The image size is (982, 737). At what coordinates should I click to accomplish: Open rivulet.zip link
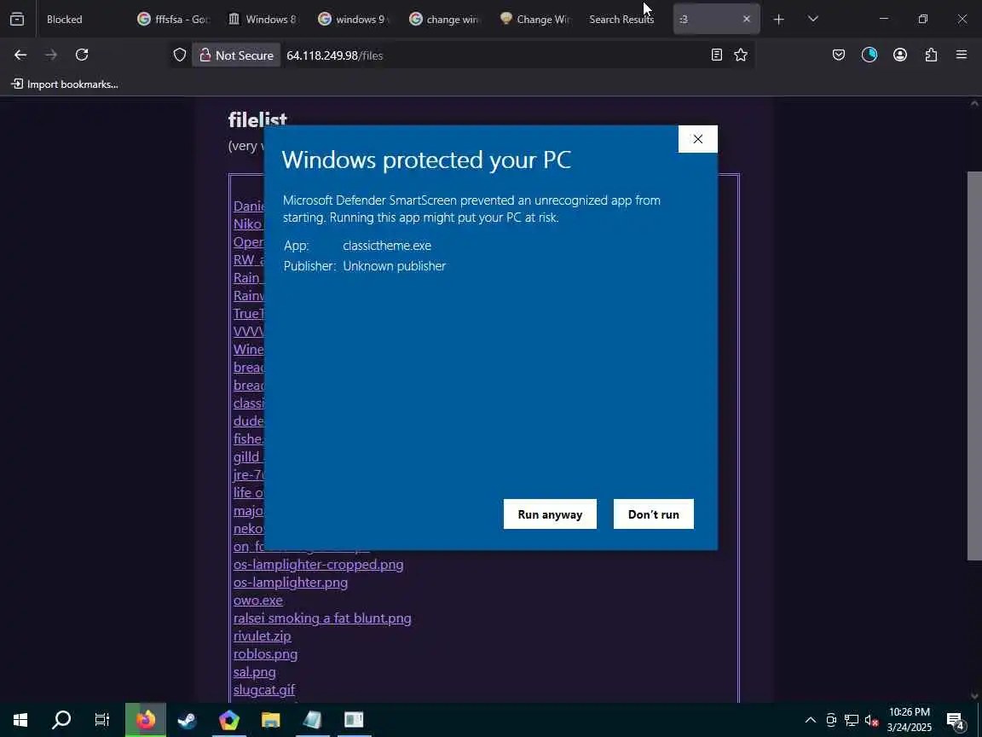[262, 635]
